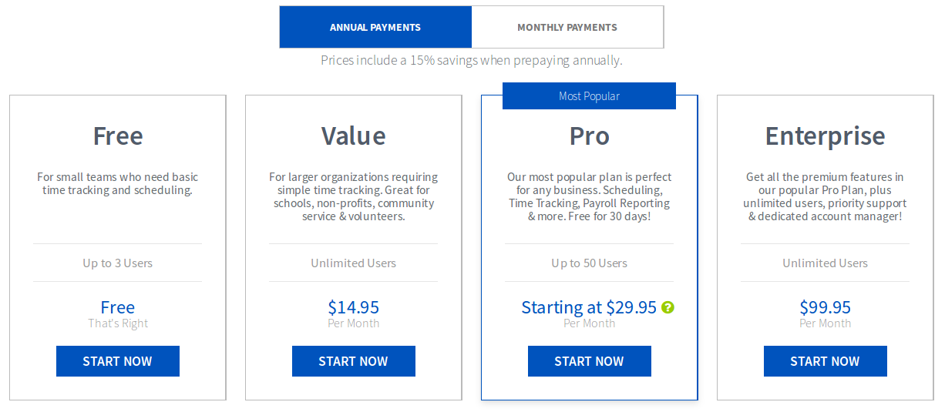This screenshot has width=945, height=412.
Task: Click the 15% savings notice text
Action: pyautogui.click(x=471, y=60)
